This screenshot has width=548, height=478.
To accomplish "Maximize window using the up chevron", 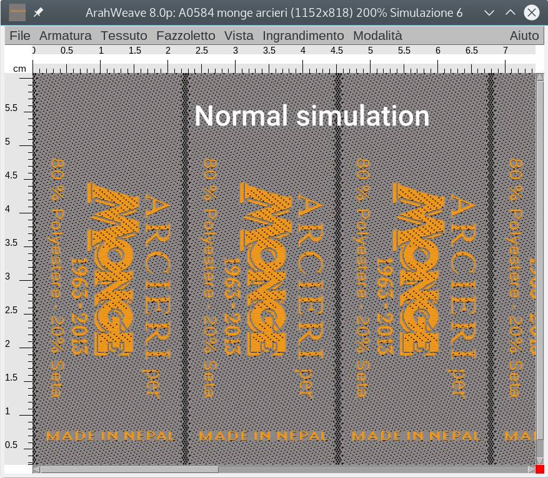I will point(511,12).
